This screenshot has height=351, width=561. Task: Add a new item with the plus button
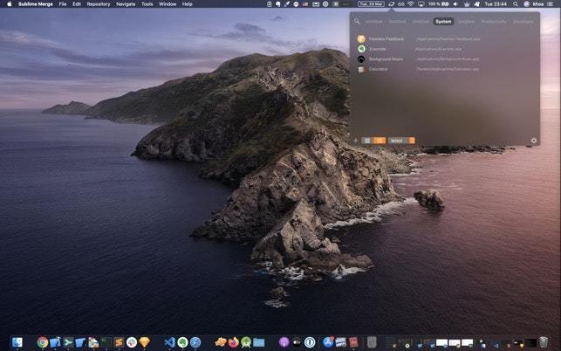(356, 141)
